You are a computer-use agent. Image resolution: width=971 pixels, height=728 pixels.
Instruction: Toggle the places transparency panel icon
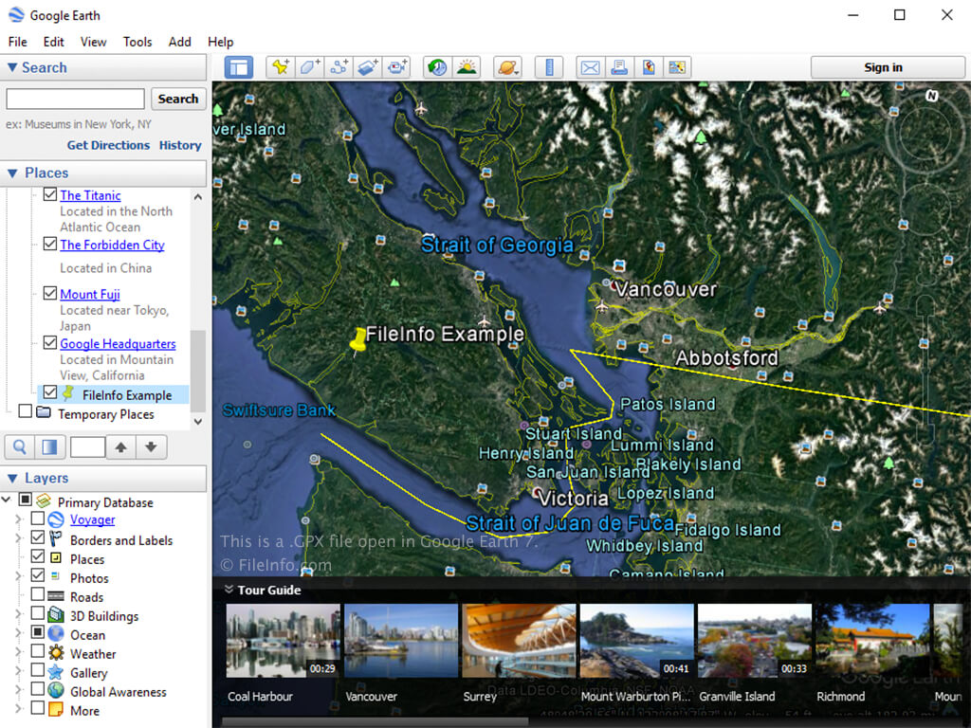49,447
